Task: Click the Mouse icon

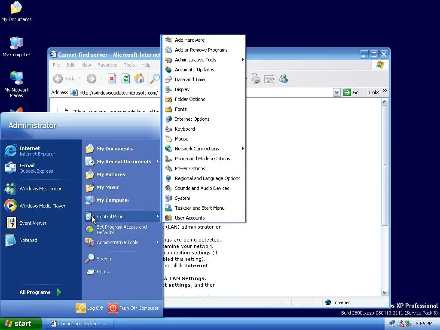Action: click(x=168, y=139)
